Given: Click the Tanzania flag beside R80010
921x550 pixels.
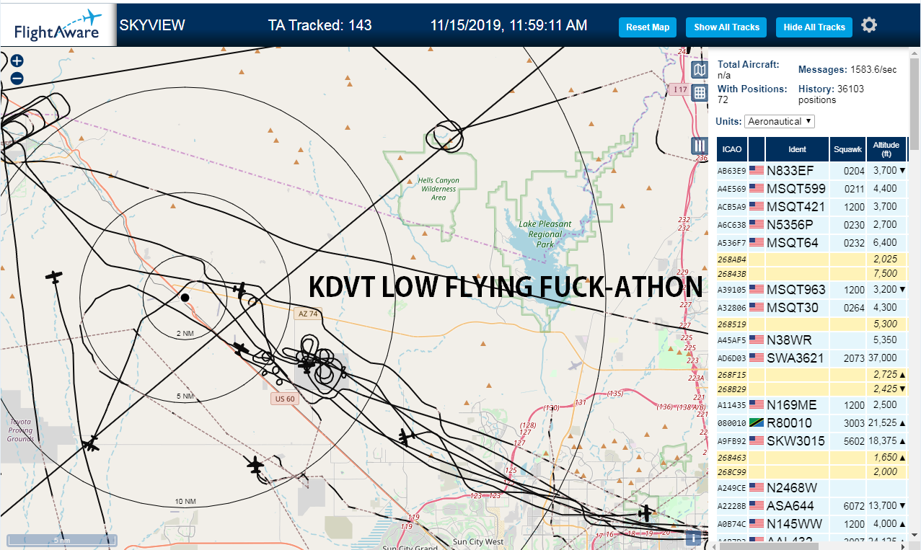Looking at the screenshot, I should tap(757, 422).
